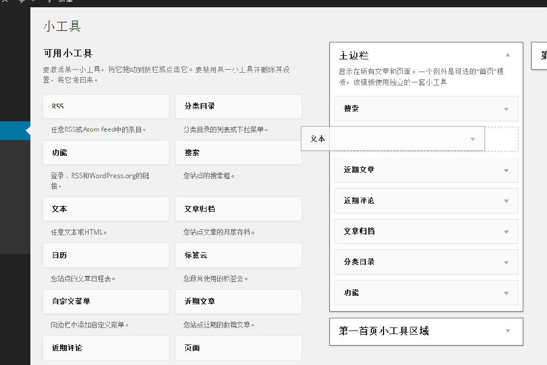Pick the 文章归档 widget from 可用小工具

(x=238, y=209)
